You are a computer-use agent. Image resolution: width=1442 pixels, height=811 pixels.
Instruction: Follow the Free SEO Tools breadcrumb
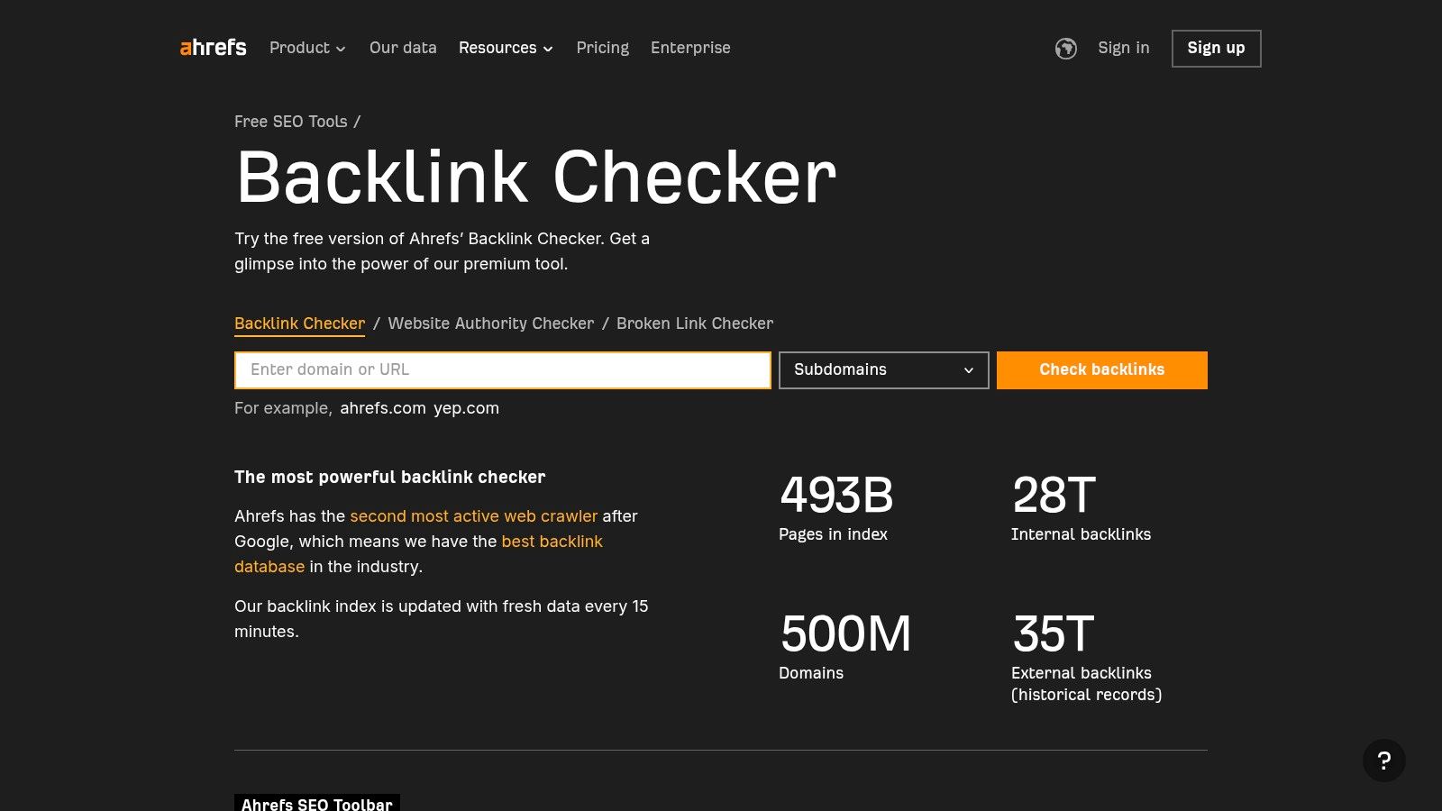(x=290, y=122)
